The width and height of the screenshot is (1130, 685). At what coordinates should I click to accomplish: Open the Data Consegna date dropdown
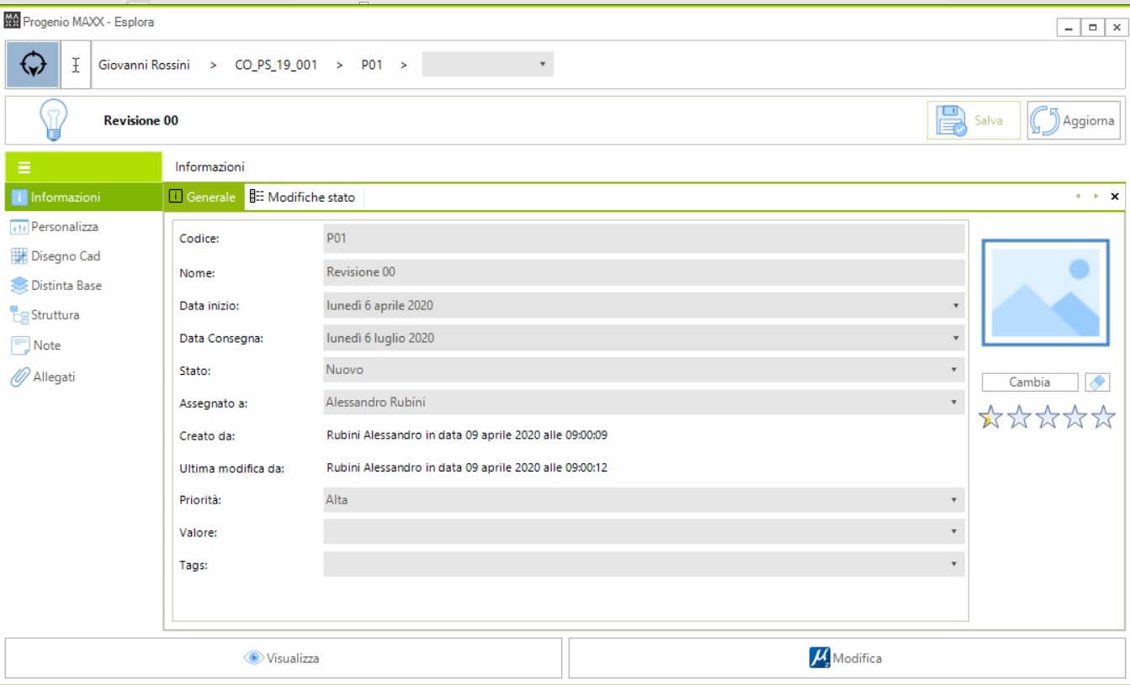point(956,339)
